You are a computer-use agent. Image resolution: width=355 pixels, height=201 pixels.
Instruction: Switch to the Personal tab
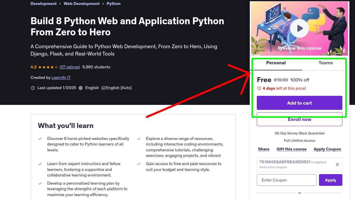click(x=276, y=63)
